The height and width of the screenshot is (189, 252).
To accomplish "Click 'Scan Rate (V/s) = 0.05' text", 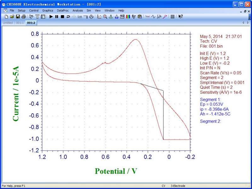I will point(221,73).
